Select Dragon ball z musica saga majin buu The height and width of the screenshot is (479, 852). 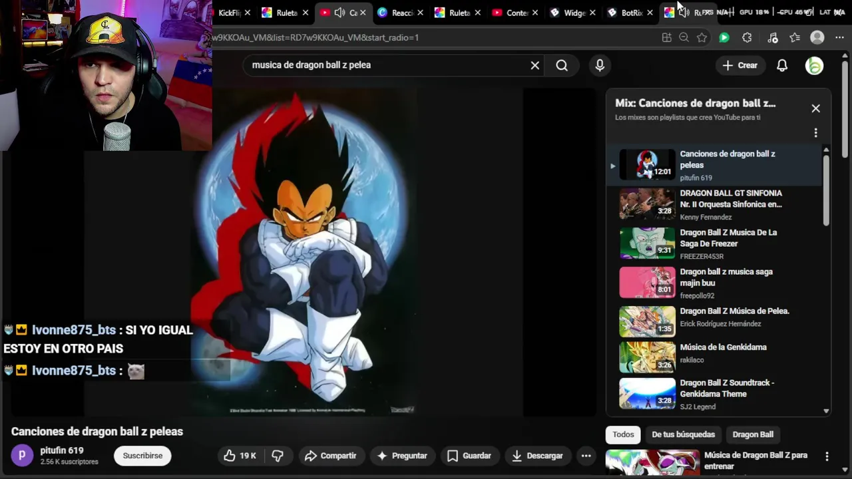tap(714, 283)
